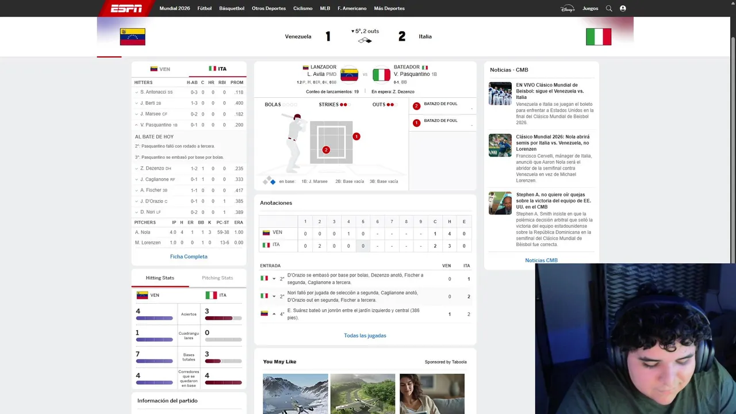Screen dimensions: 736x414
Task: Open Juegos link in header
Action: click(x=591, y=9)
